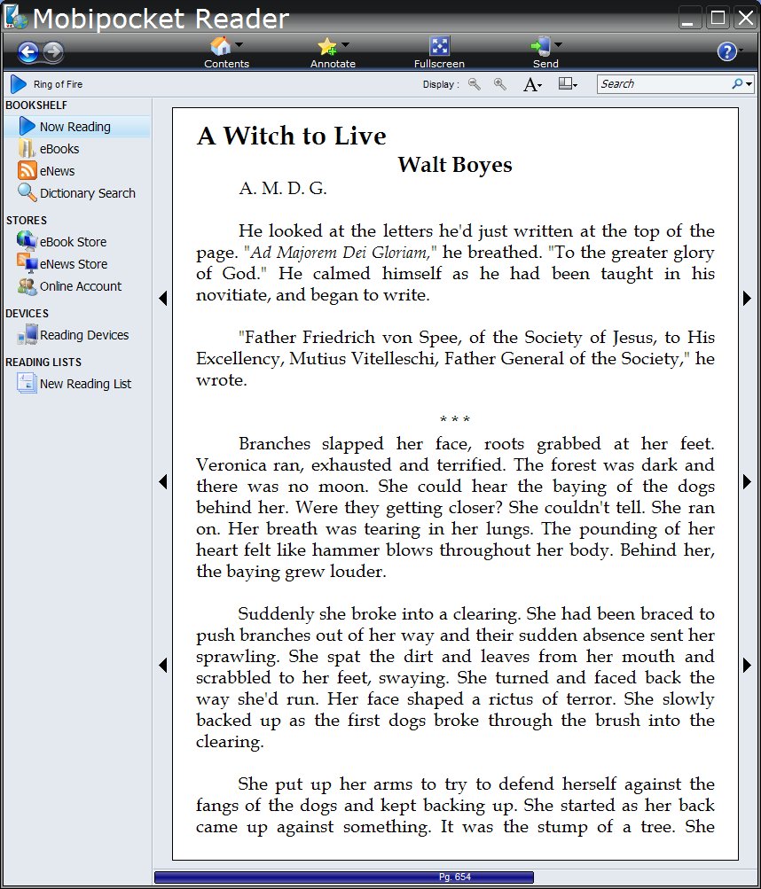Click the Now Reading play icon

pos(27,126)
